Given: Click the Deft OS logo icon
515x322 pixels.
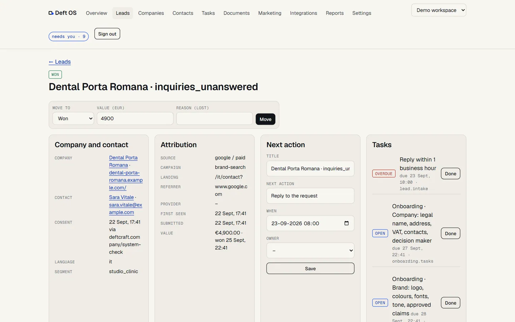Looking at the screenshot, I should 51,13.
